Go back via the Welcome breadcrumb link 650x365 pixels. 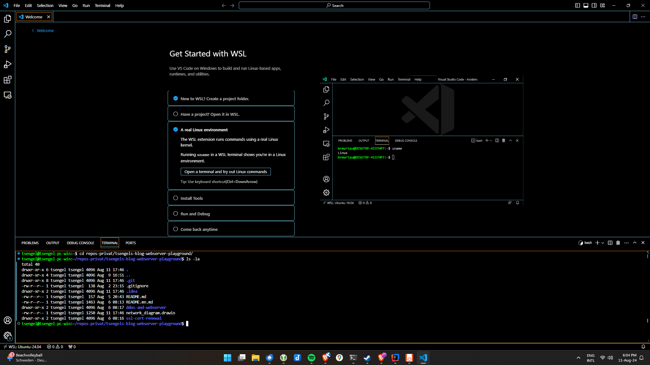43,30
